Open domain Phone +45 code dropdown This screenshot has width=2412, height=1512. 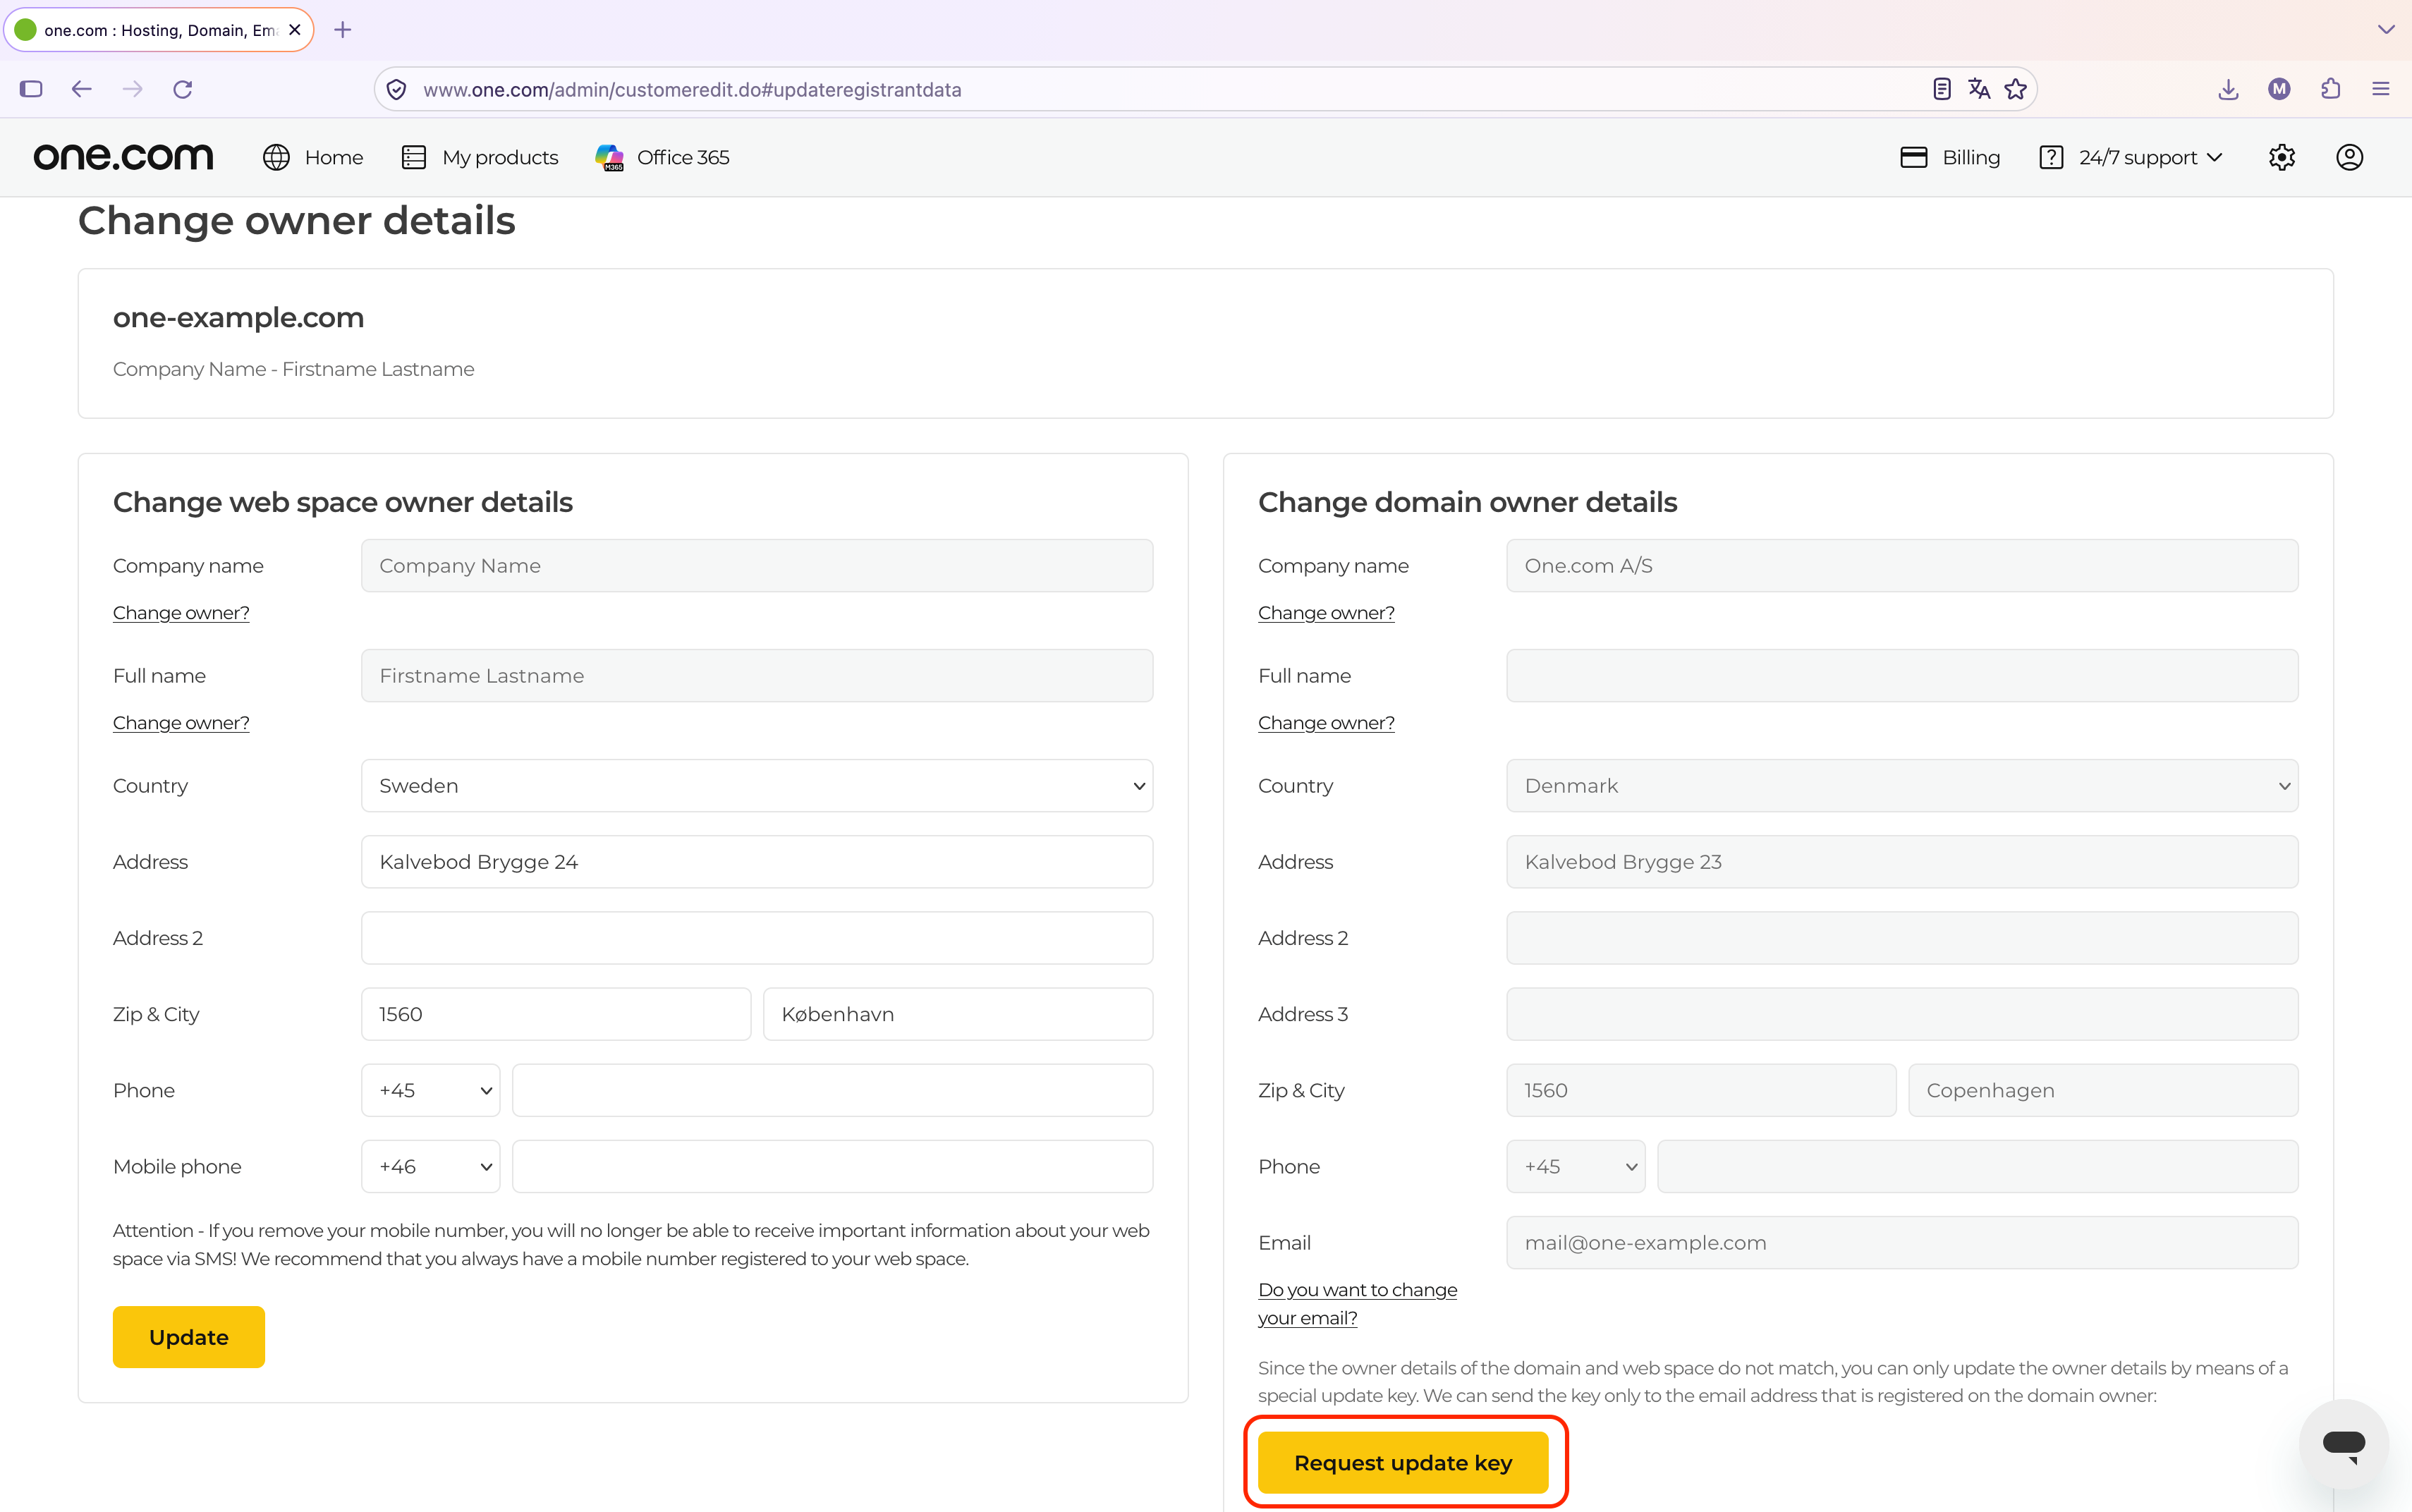point(1576,1166)
